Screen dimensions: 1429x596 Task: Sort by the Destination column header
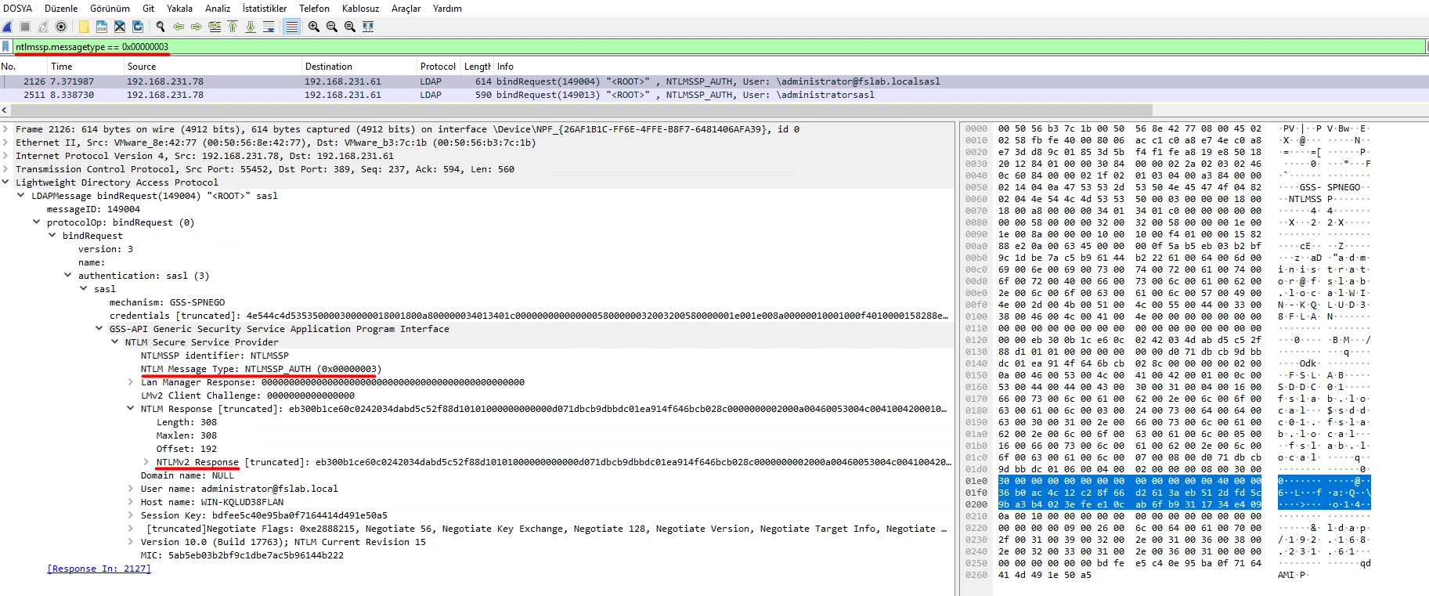pyautogui.click(x=359, y=67)
